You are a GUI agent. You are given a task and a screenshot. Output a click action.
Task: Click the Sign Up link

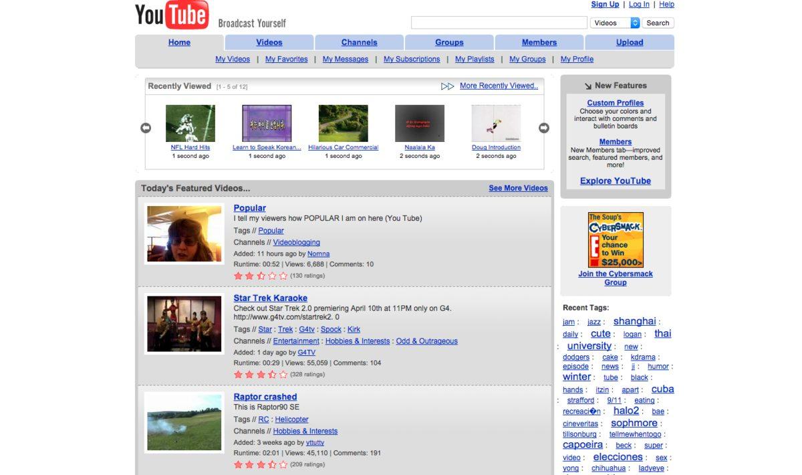point(605,5)
